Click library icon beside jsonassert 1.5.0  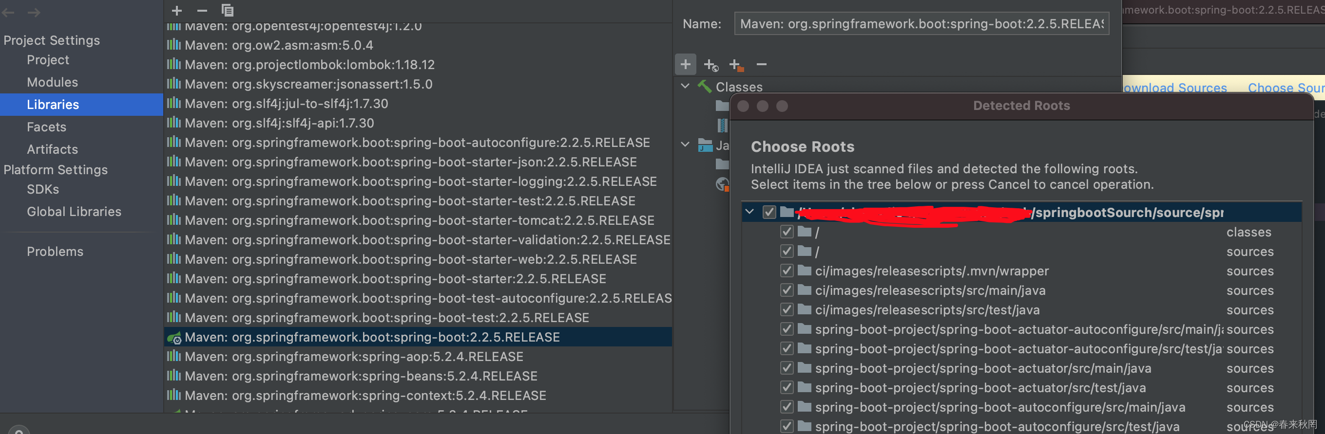[x=174, y=84]
